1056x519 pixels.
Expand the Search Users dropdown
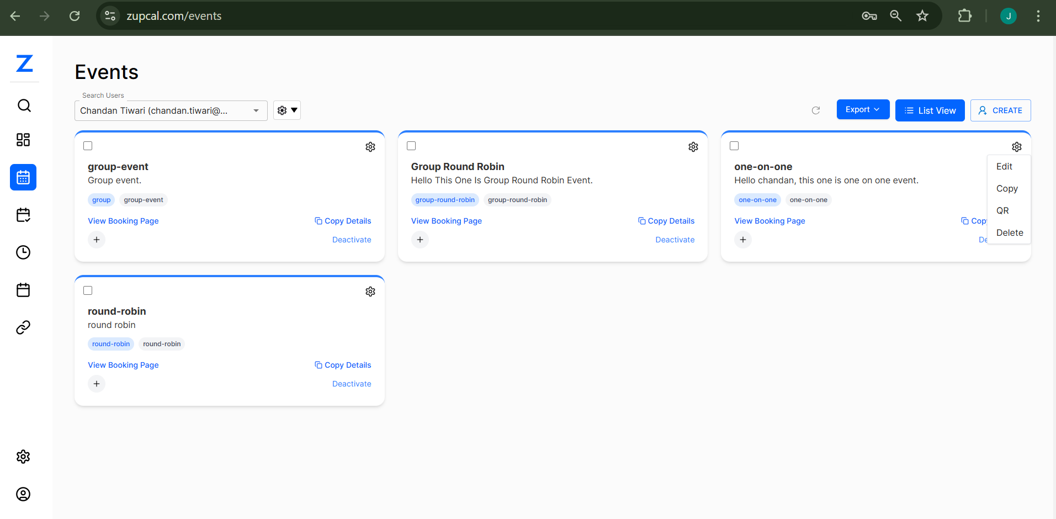pyautogui.click(x=256, y=110)
